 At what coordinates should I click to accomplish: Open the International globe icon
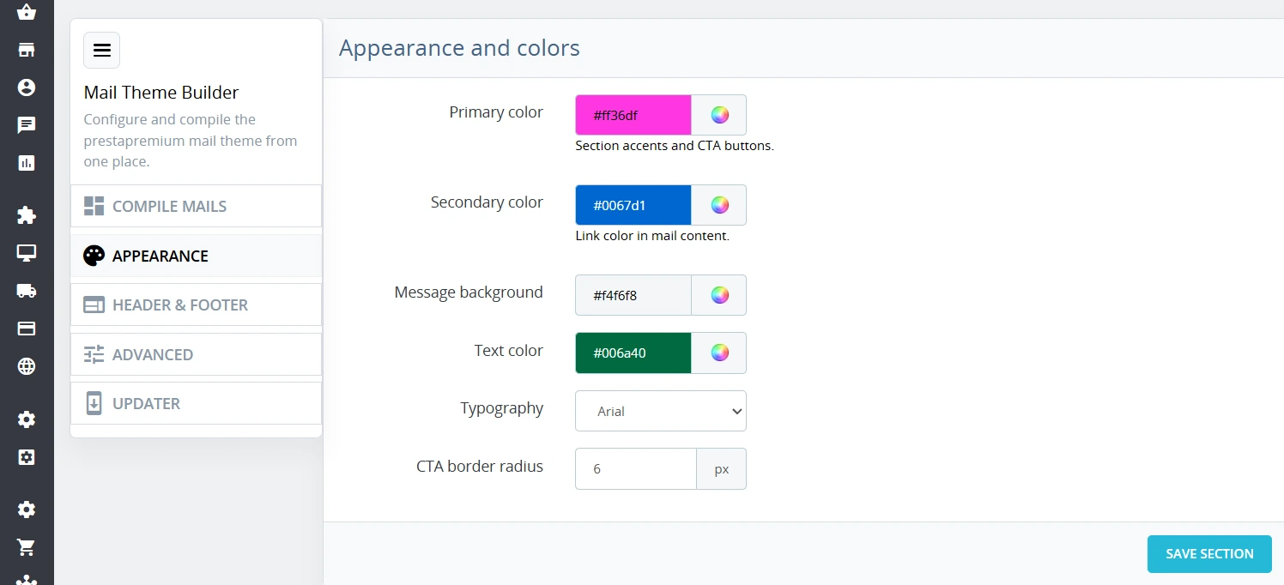click(27, 366)
